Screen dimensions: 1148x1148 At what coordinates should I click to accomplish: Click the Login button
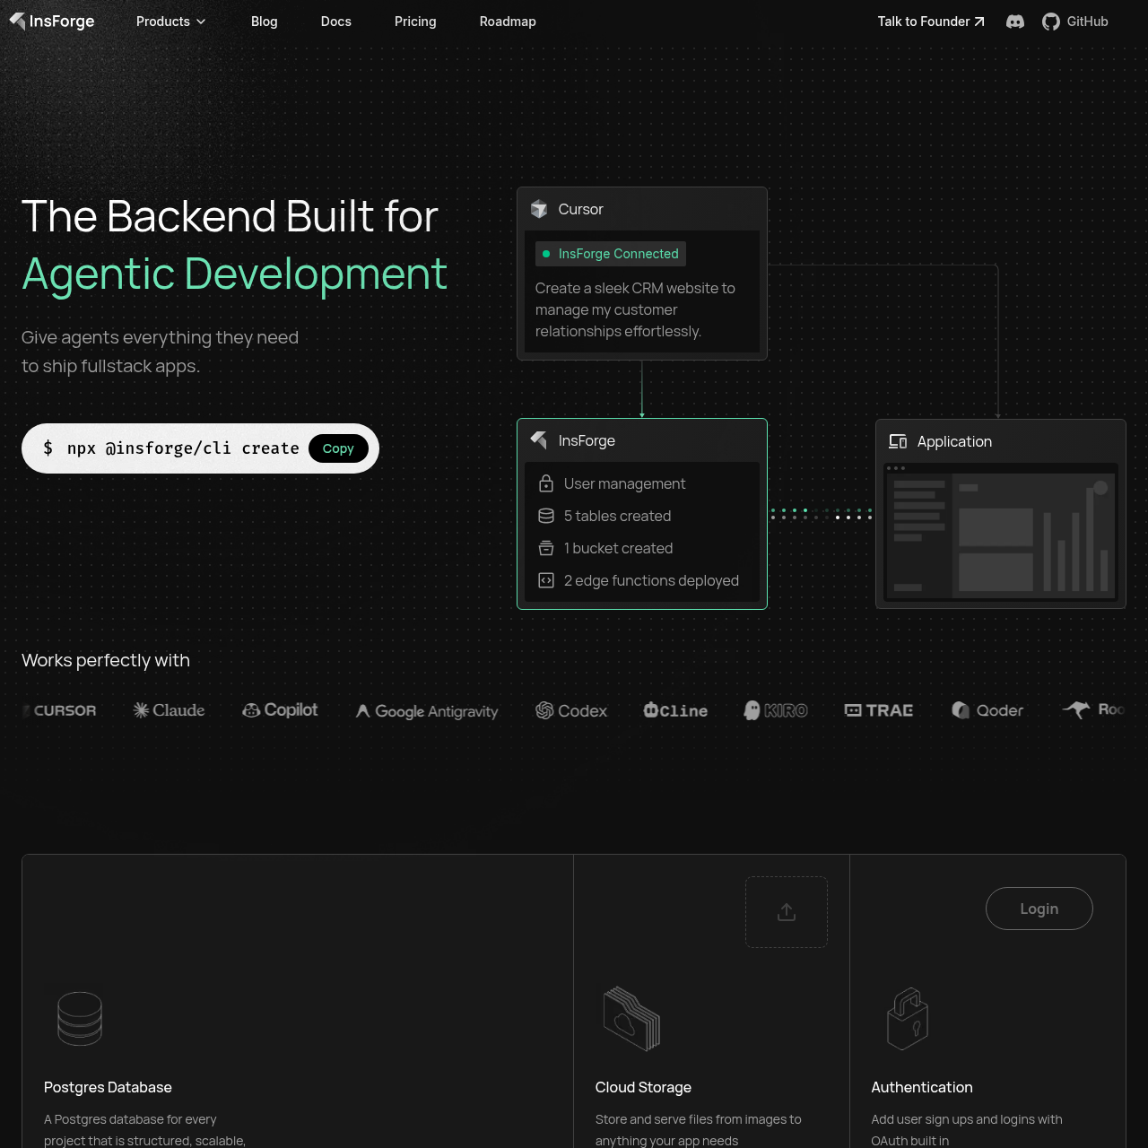(x=1039, y=909)
